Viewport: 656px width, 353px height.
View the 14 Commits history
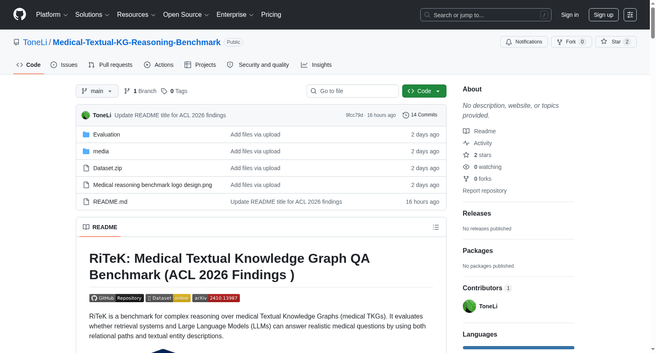click(420, 115)
